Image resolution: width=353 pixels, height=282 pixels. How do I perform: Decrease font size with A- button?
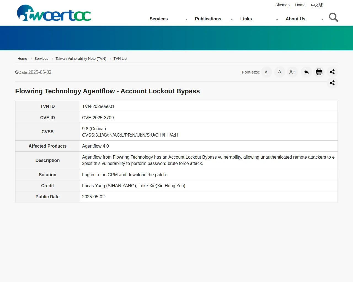tap(267, 72)
